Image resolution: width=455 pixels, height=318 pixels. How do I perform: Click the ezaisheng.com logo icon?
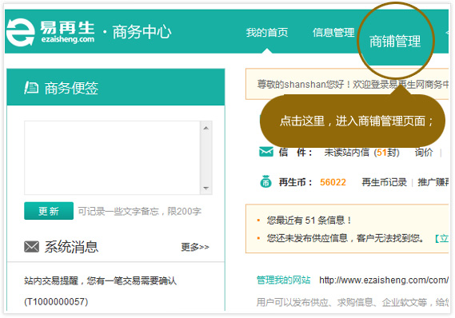click(20, 32)
